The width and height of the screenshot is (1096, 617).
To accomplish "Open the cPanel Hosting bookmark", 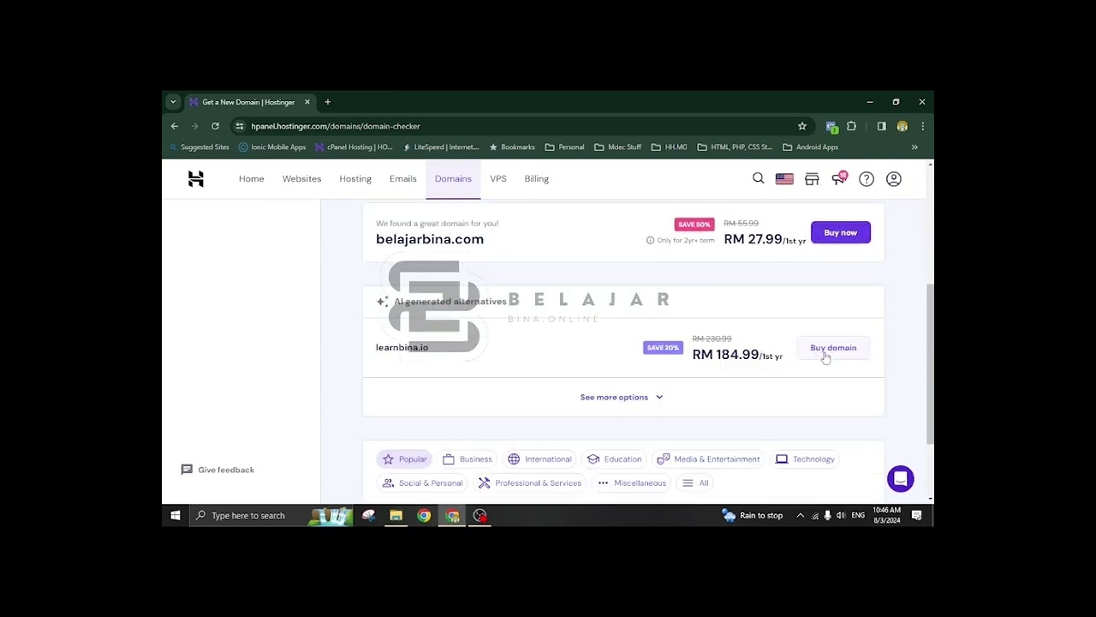I will click(x=354, y=147).
